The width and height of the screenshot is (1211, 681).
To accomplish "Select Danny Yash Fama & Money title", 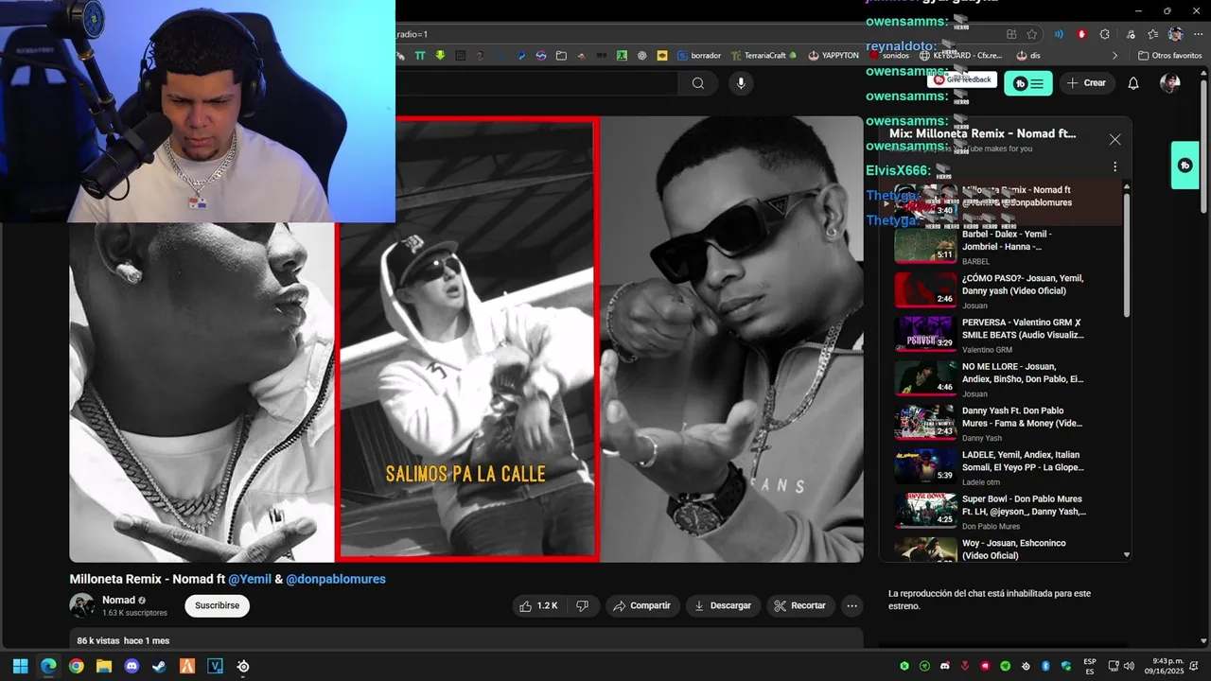I will tap(1023, 417).
